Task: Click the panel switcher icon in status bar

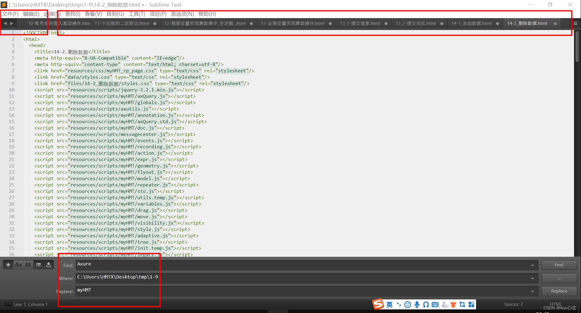Action: pyautogui.click(x=8, y=304)
